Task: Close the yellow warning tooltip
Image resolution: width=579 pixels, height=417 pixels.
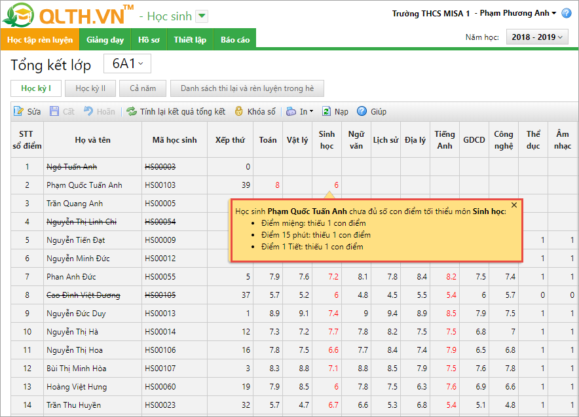Action: [x=514, y=205]
